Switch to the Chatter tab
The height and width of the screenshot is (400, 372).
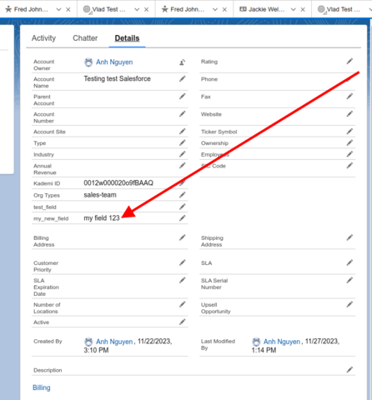coord(85,38)
